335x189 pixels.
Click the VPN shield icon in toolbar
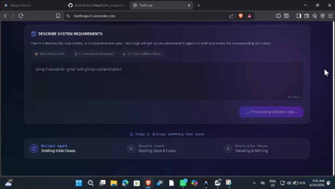click(323, 16)
